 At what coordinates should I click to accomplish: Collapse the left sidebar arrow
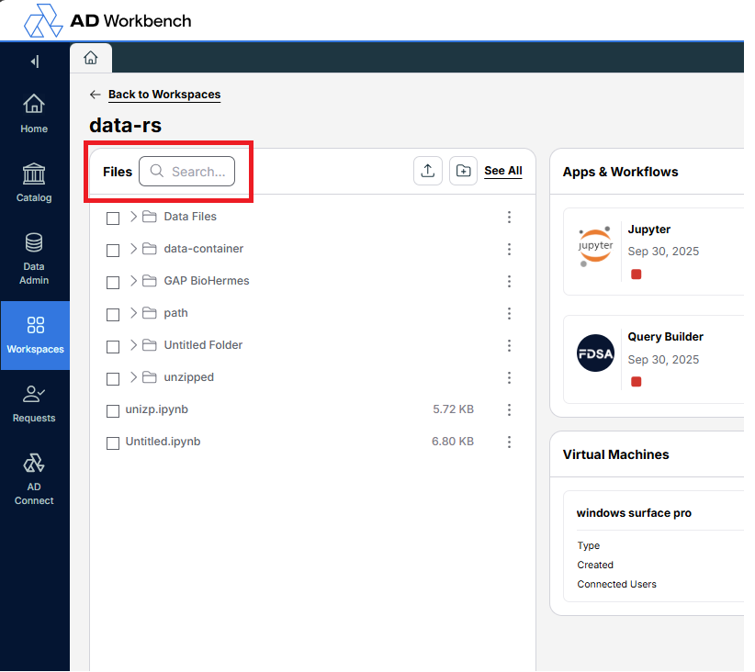(35, 62)
